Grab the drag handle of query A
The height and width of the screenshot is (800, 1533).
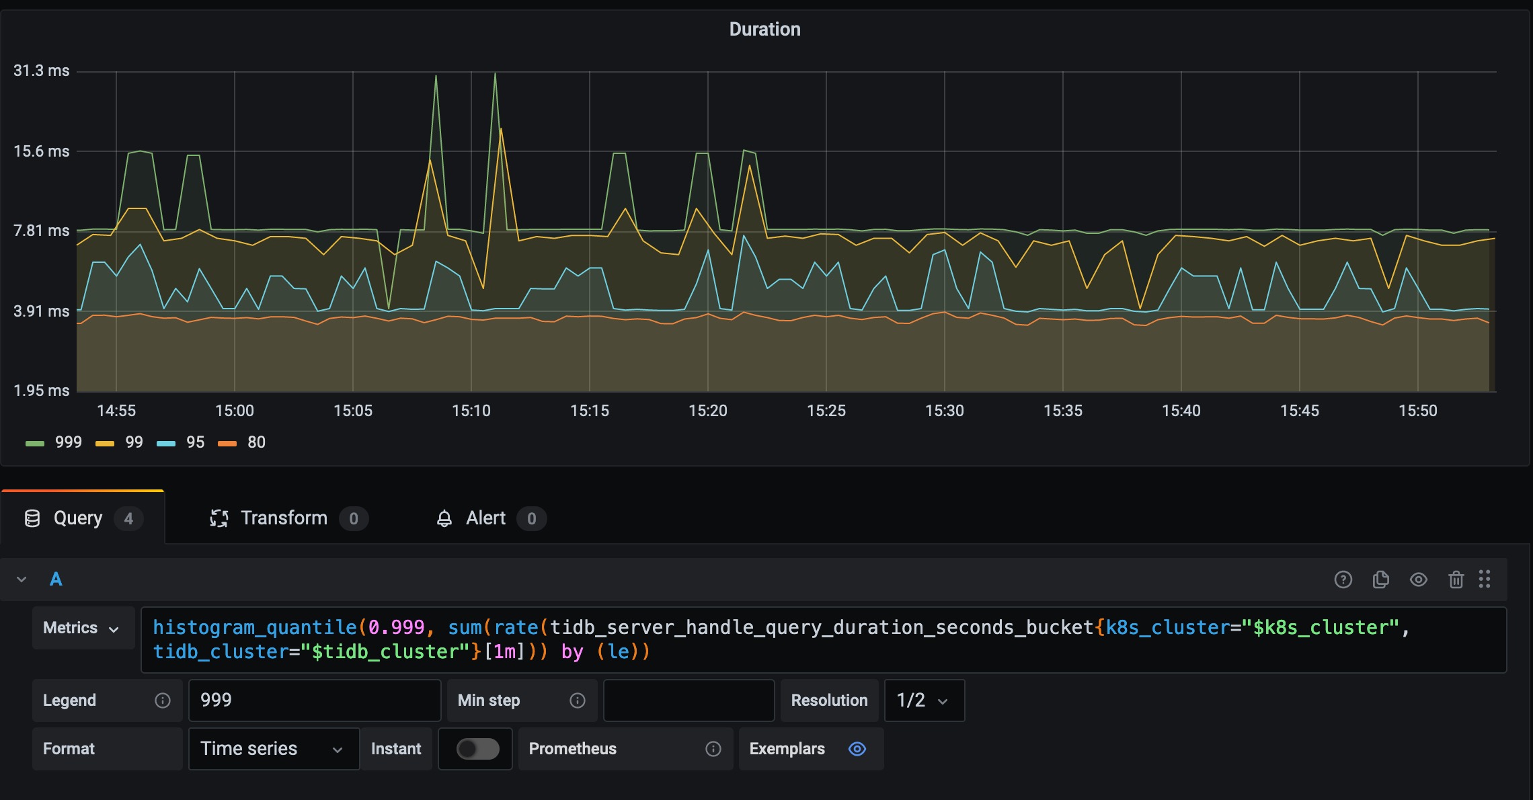pos(1485,579)
